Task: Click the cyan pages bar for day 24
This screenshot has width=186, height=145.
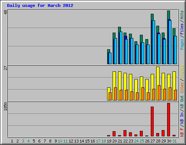Action: click(137, 54)
